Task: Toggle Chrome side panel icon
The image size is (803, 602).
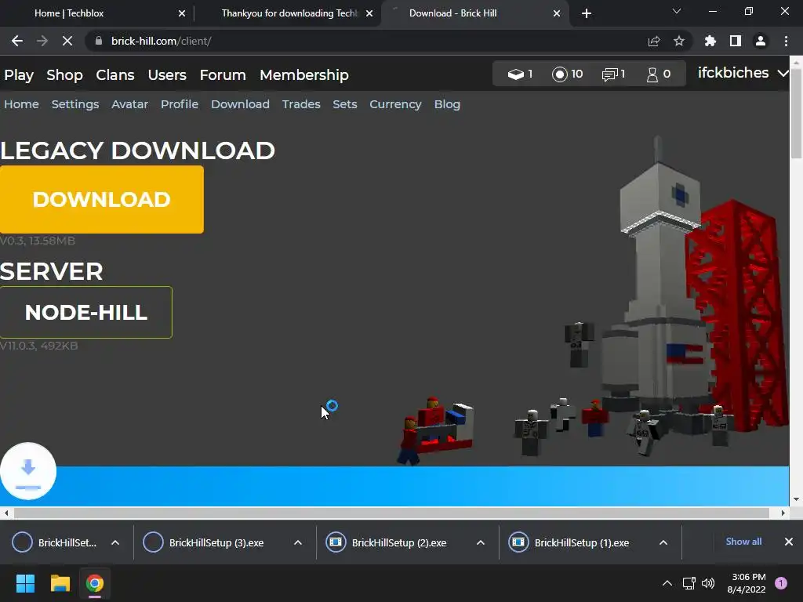Action: (x=736, y=41)
